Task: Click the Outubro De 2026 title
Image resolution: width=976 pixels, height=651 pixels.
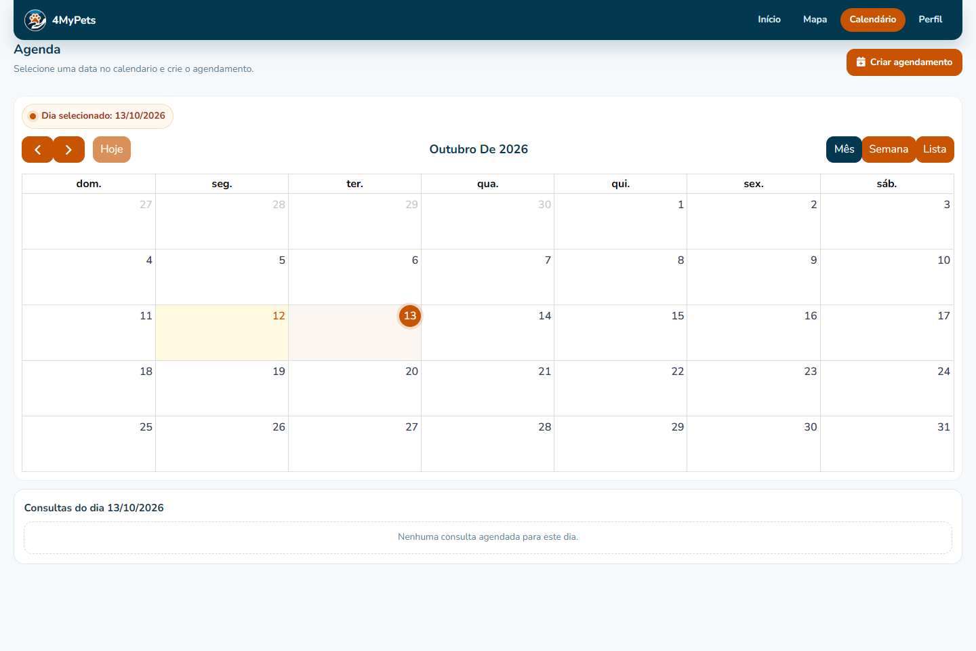Action: 479,149
